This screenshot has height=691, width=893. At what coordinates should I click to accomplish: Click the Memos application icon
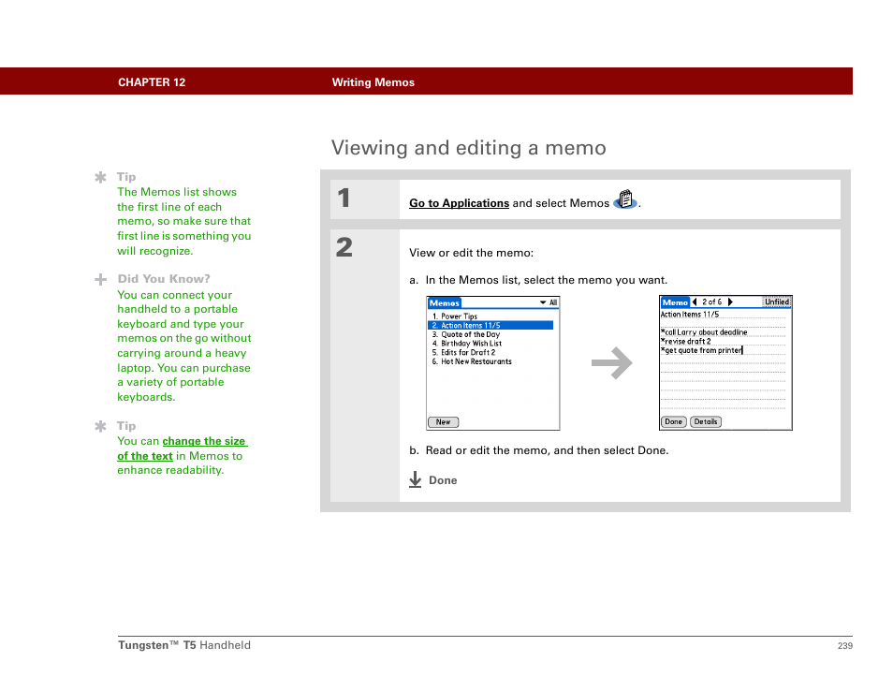pos(624,199)
